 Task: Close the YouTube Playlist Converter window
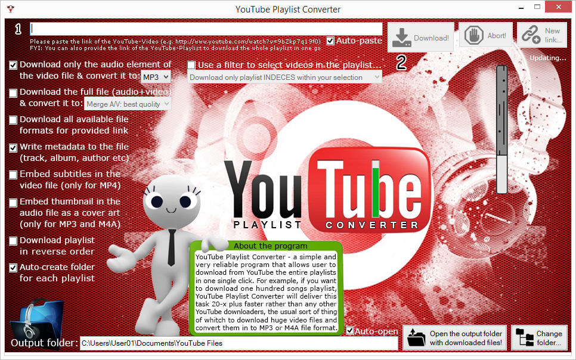tap(558, 7)
